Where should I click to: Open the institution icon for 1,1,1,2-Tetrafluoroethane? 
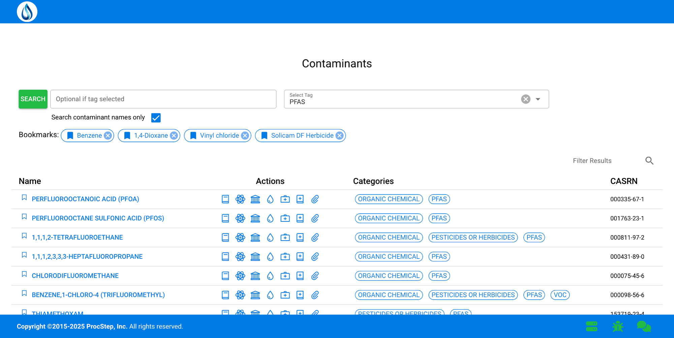pyautogui.click(x=255, y=238)
